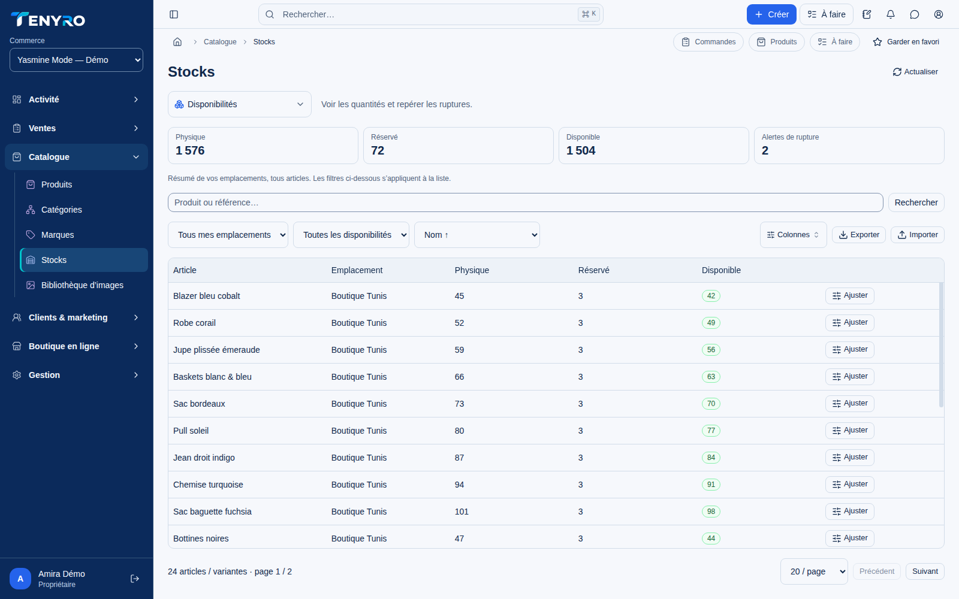Expand the Ventes sidebar section
This screenshot has width=959, height=599.
pos(76,128)
